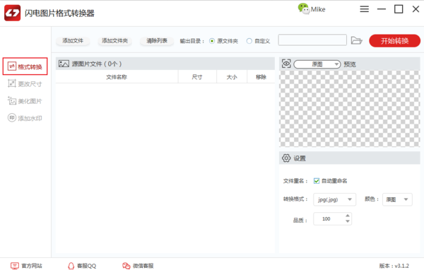The width and height of the screenshot is (424, 275).
Task: Select the 自定义 output radio button
Action: click(x=249, y=41)
